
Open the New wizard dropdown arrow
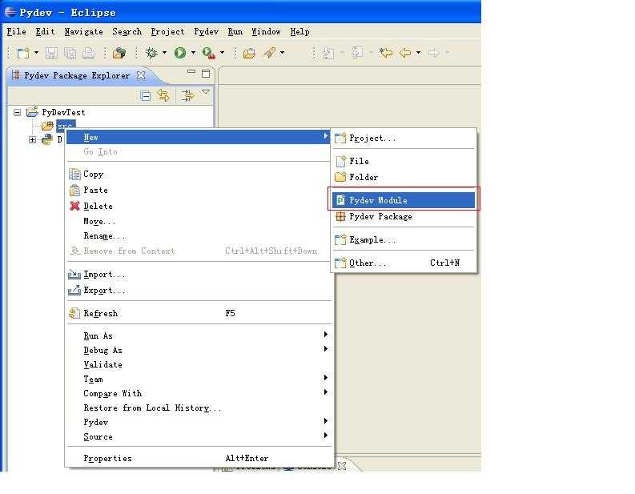click(37, 53)
